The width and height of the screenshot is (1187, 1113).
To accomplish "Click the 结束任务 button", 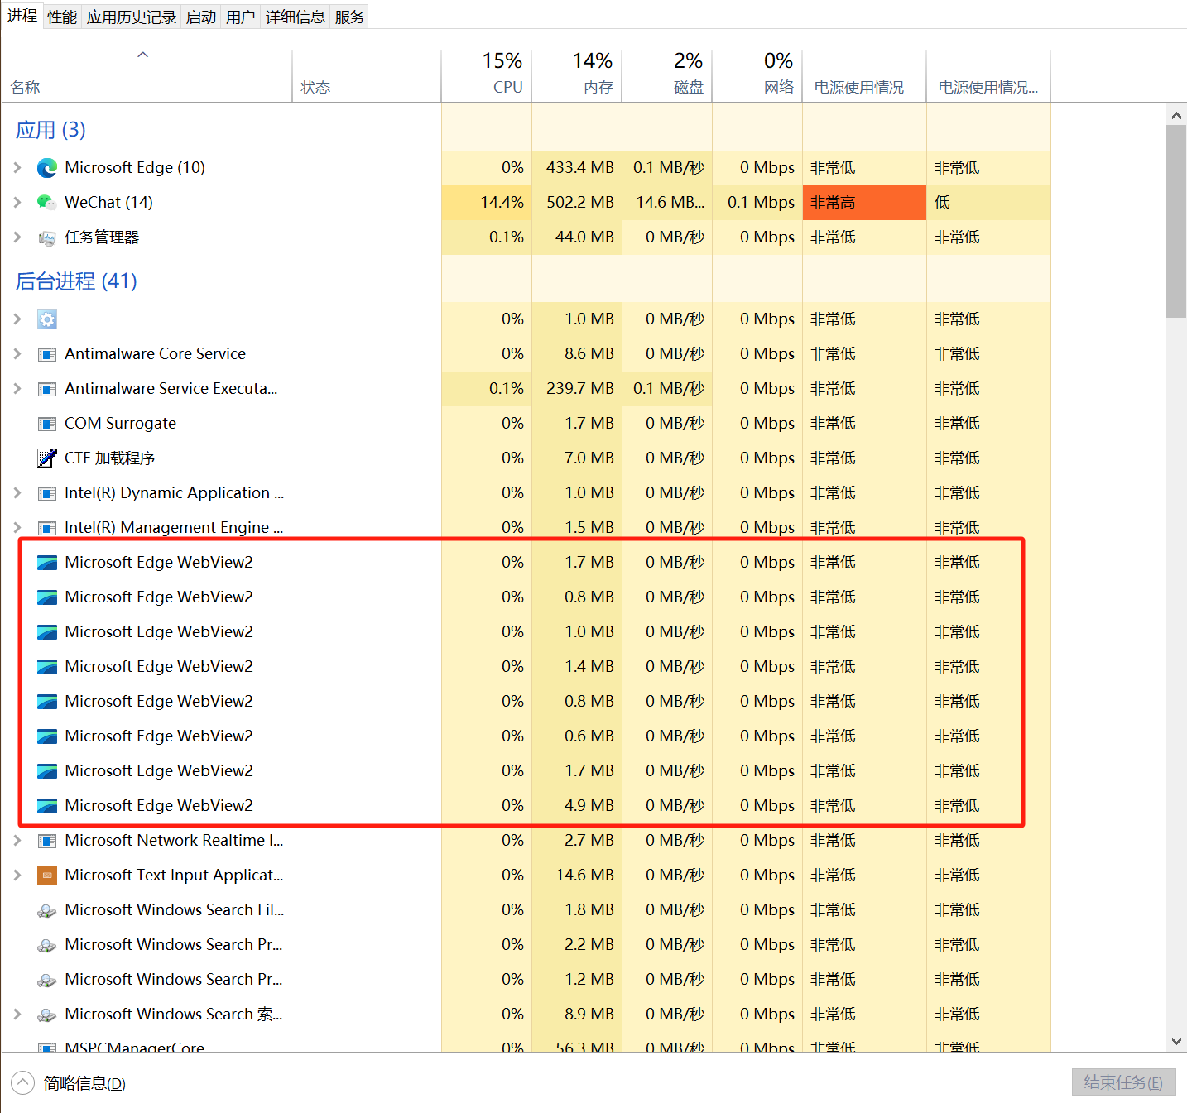I will (x=1123, y=1082).
